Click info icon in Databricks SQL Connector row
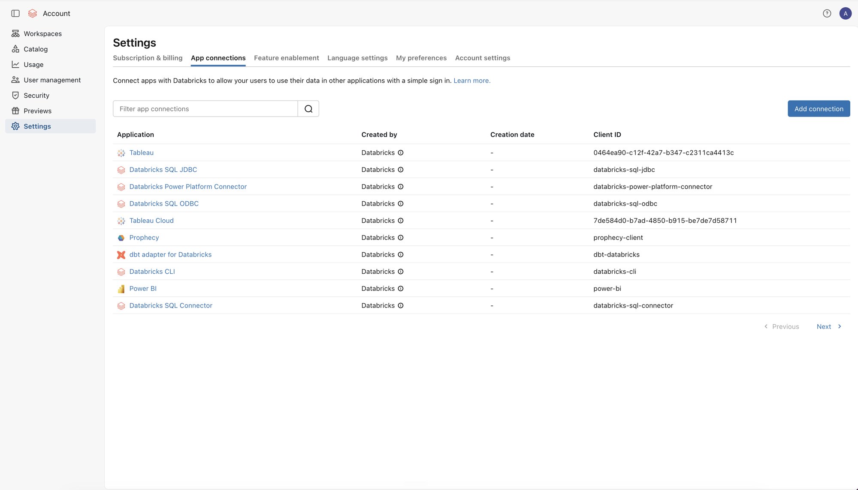The height and width of the screenshot is (490, 858). click(401, 305)
